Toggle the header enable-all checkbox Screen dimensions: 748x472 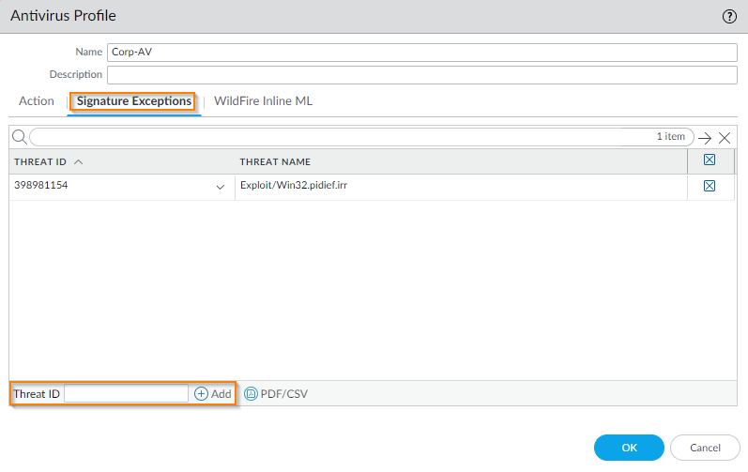[710, 160]
